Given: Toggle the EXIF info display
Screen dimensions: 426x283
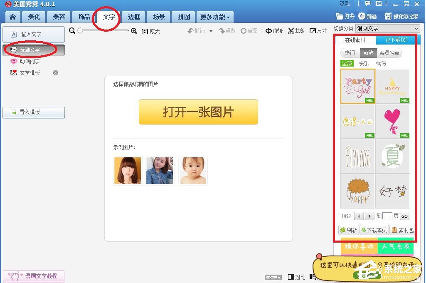Looking at the screenshot, I should point(273,276).
